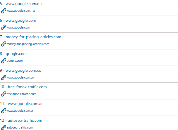178x130 pixels.
Task: Open the entry 6 title www.google.com
Action: click(x=21, y=21)
